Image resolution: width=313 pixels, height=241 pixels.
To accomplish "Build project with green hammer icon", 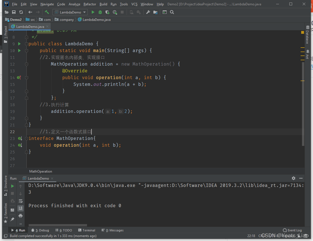I will coord(47,12).
